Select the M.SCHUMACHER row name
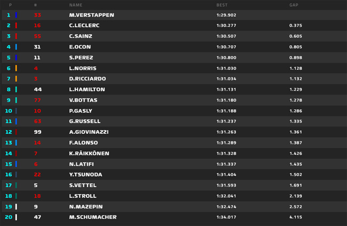This screenshot has height=226, width=347. [93, 217]
